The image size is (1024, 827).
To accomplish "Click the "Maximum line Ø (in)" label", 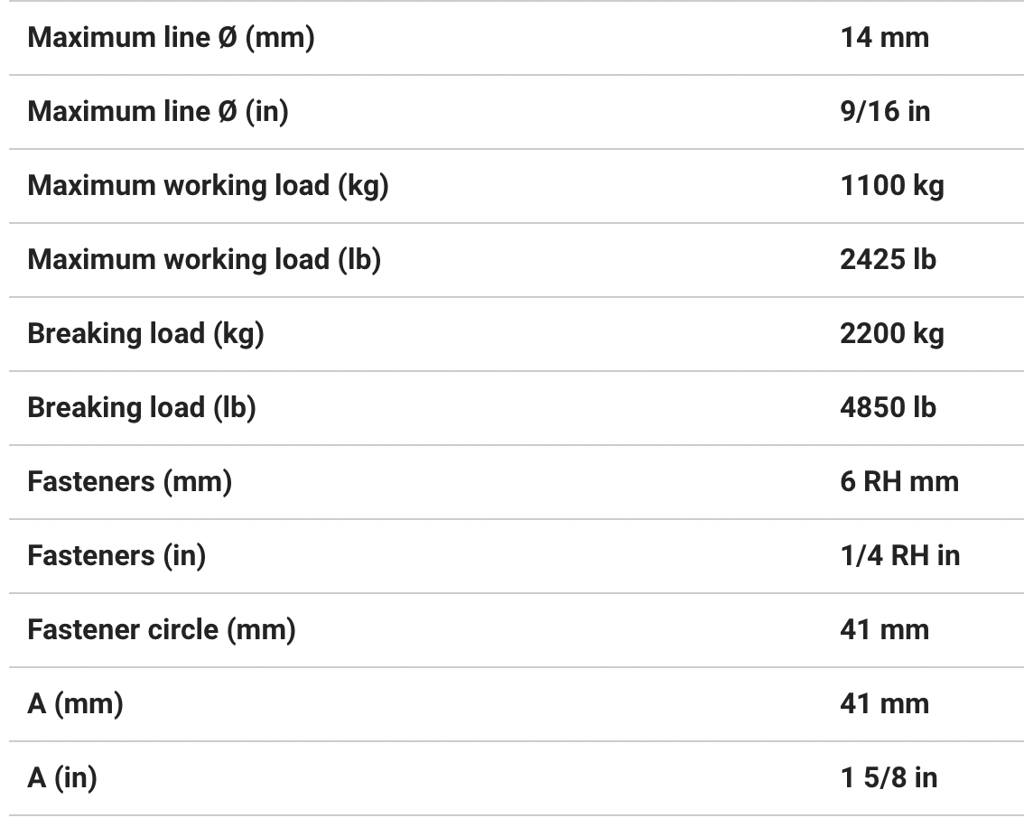I will (158, 112).
